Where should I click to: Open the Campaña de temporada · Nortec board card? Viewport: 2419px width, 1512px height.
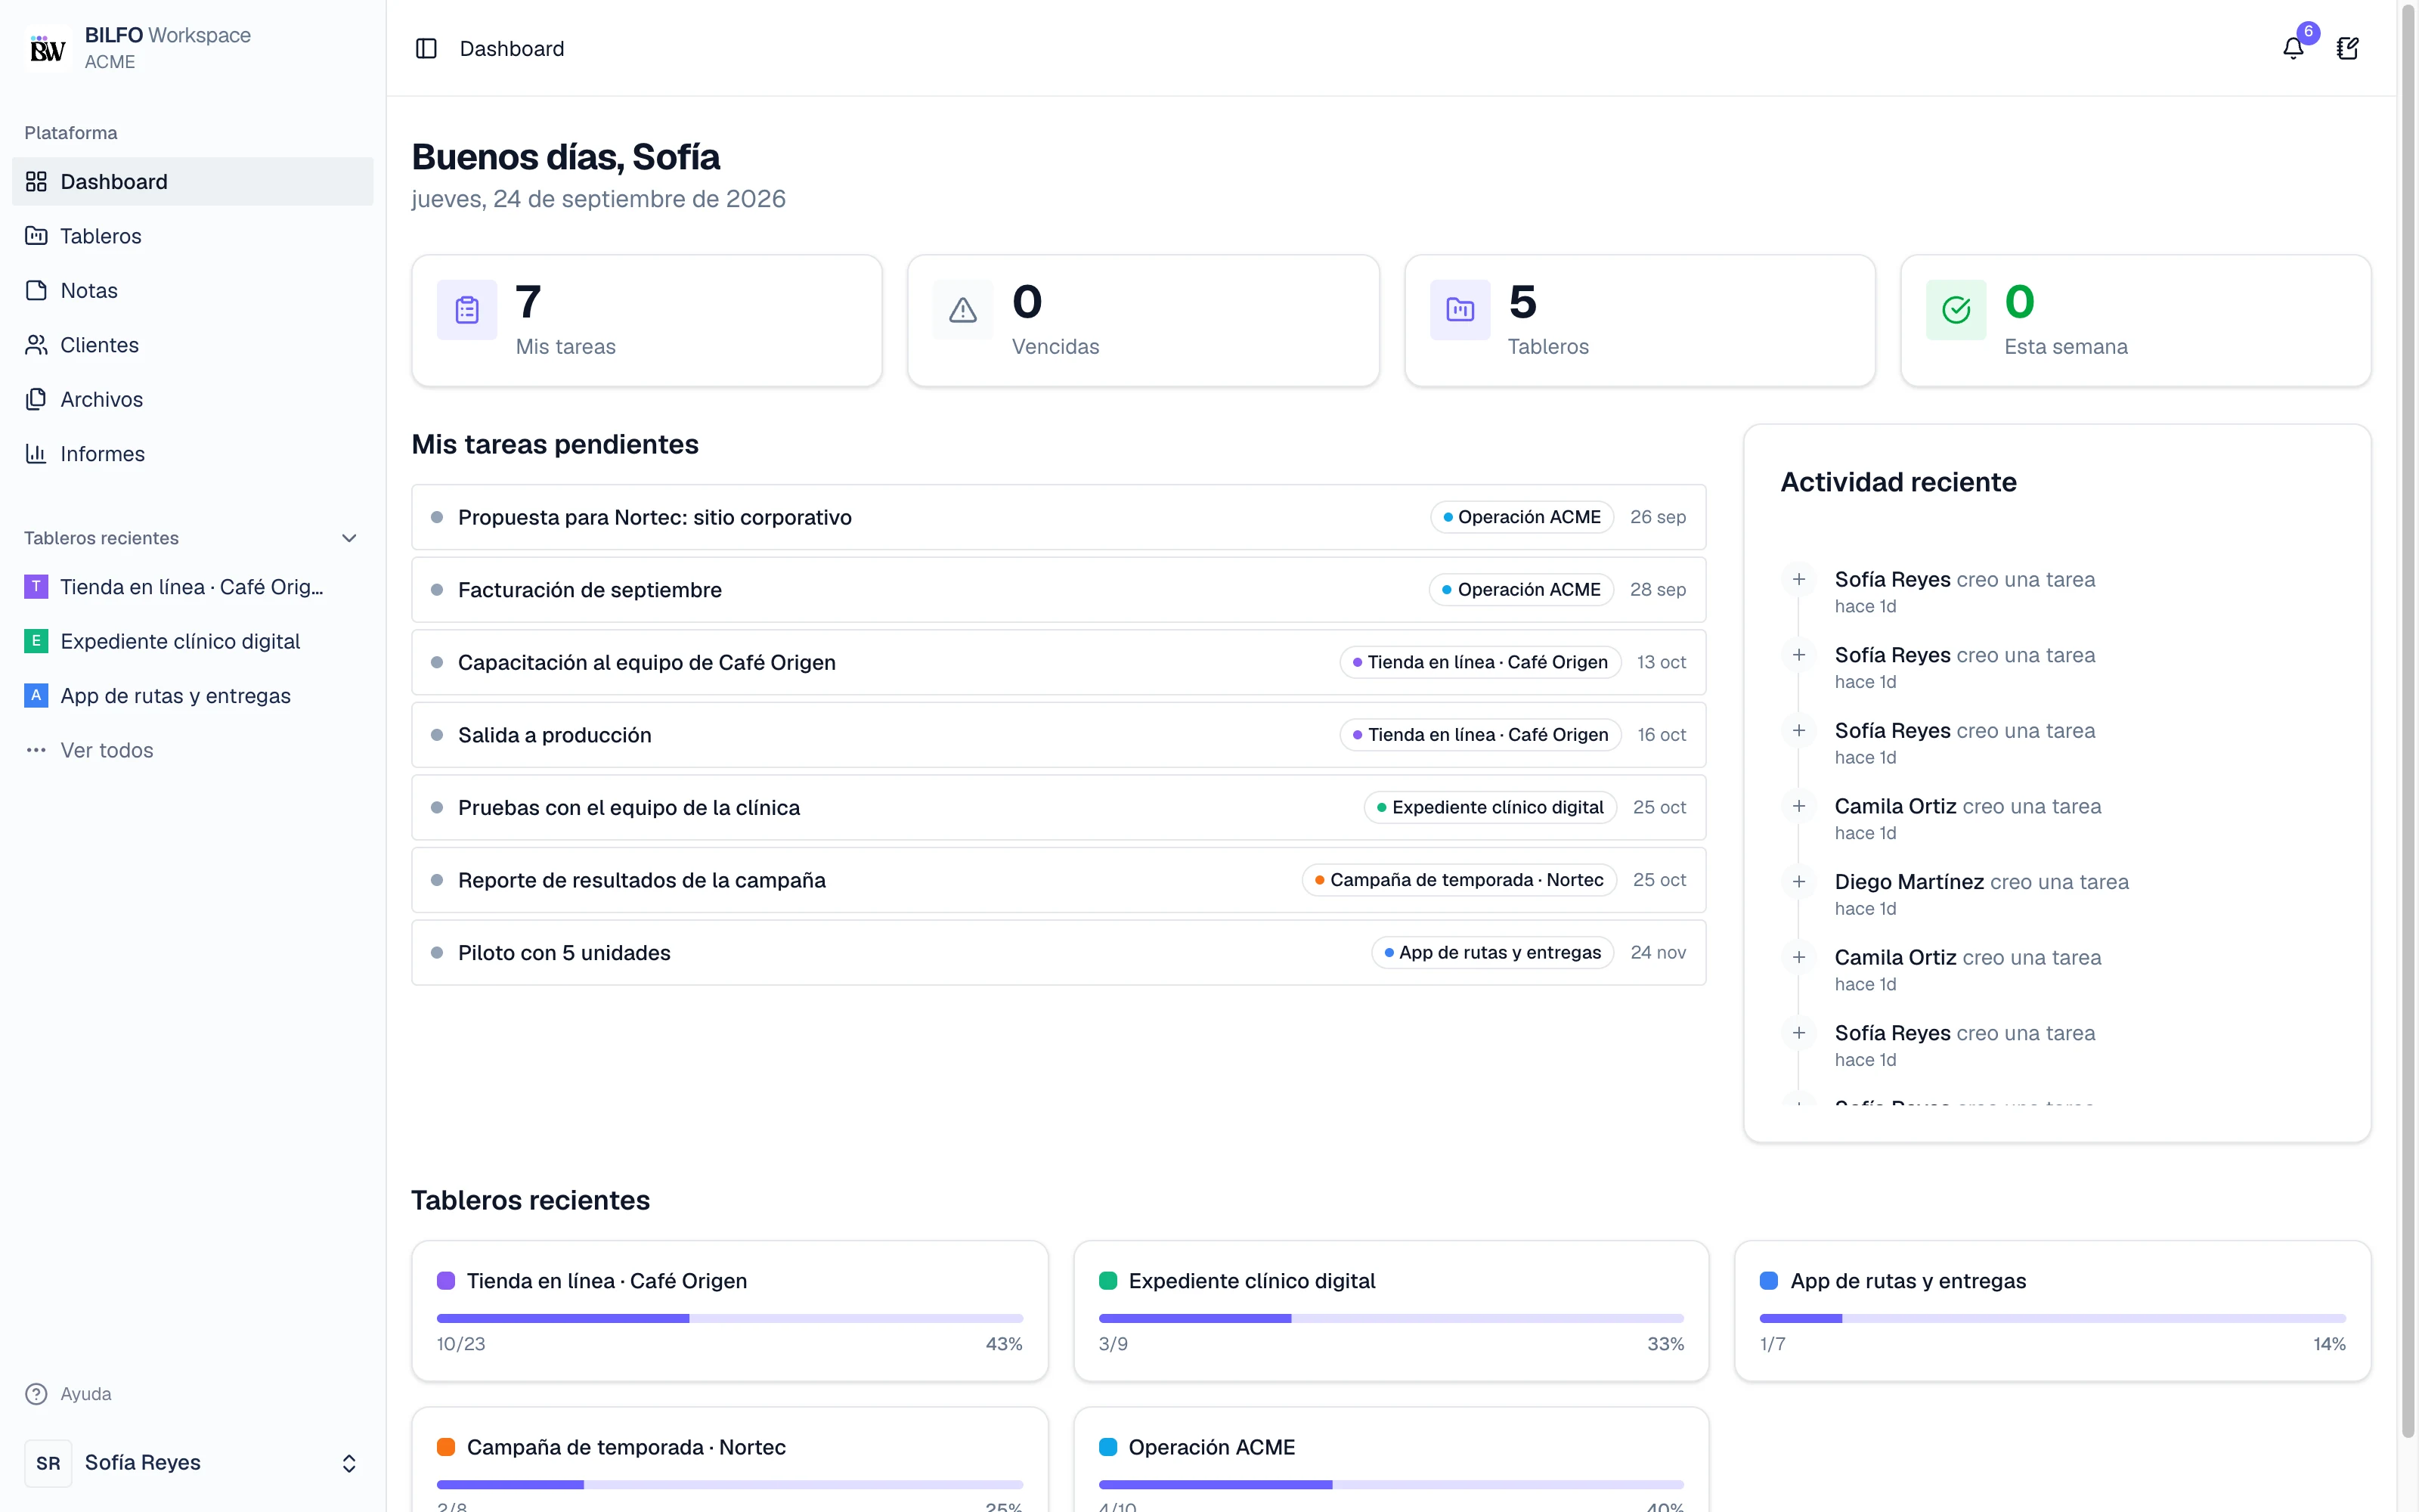[729, 1460]
